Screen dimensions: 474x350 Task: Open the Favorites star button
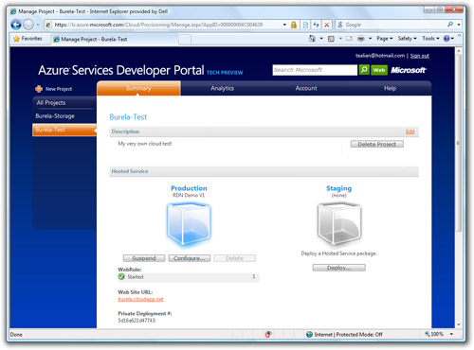tap(27, 39)
